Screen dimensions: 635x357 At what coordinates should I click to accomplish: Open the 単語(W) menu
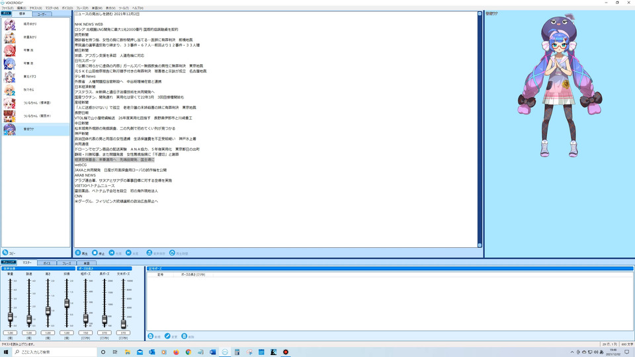(x=97, y=8)
